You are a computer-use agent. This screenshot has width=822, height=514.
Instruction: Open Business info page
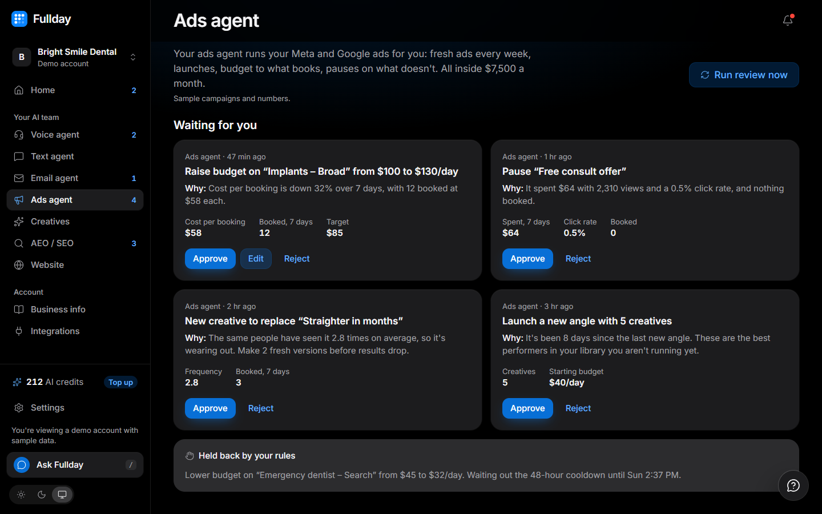[75, 310]
